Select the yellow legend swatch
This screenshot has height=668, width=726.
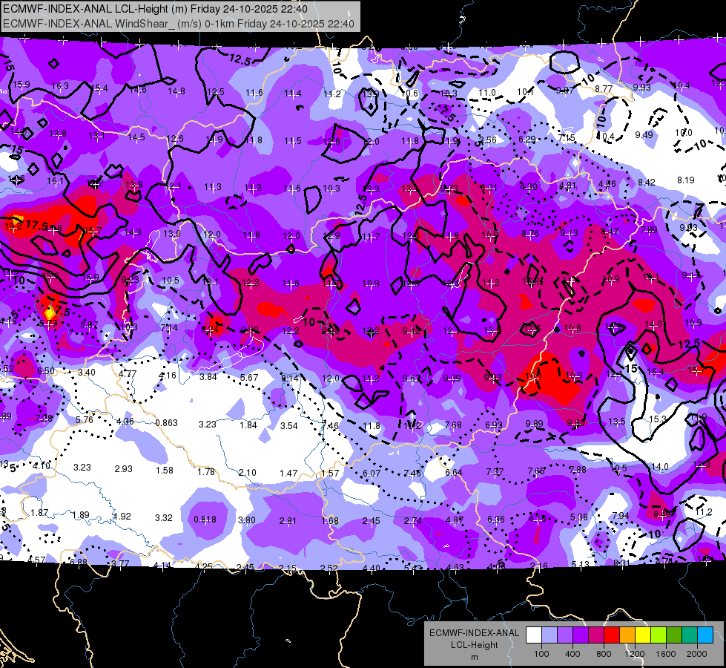point(643,635)
